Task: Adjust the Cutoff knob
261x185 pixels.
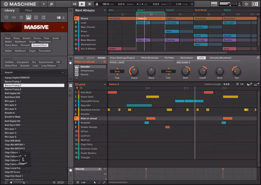Action: (x=203, y=71)
